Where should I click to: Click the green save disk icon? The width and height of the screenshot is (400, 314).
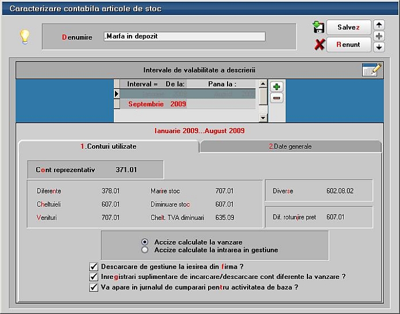pyautogui.click(x=318, y=28)
